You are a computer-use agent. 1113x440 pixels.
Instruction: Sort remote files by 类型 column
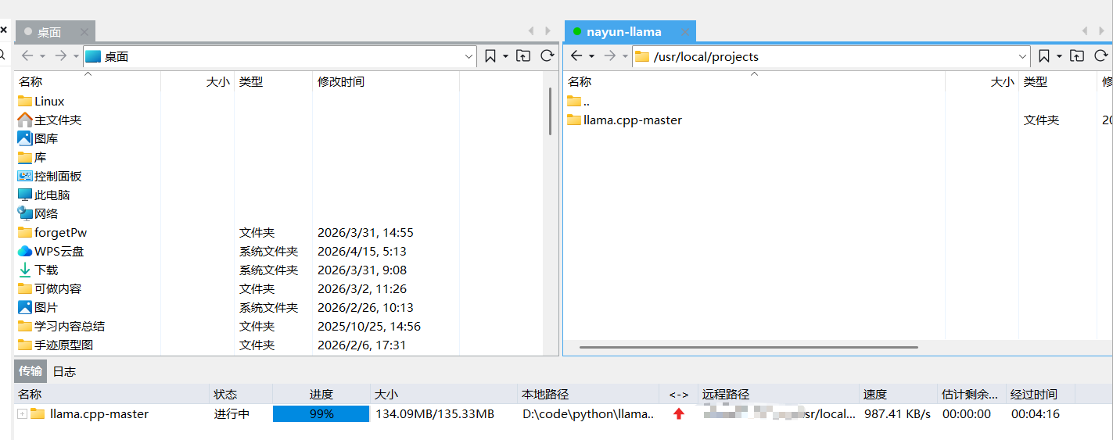coord(1057,81)
